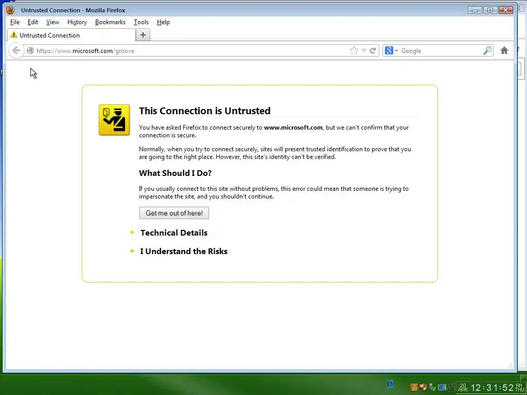Click the back arrow navigation button
Screen dimensions: 527x395
coord(16,51)
